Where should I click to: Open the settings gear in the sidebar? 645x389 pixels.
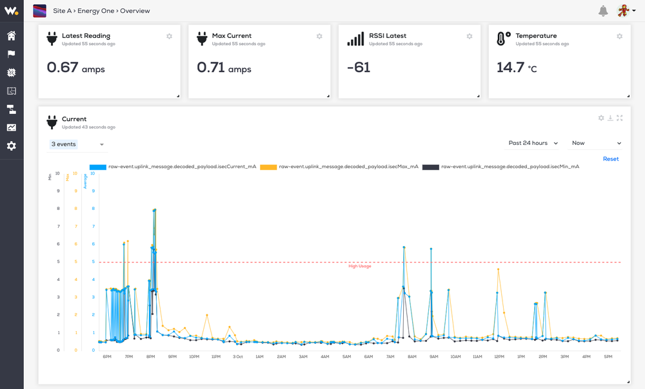pos(12,146)
